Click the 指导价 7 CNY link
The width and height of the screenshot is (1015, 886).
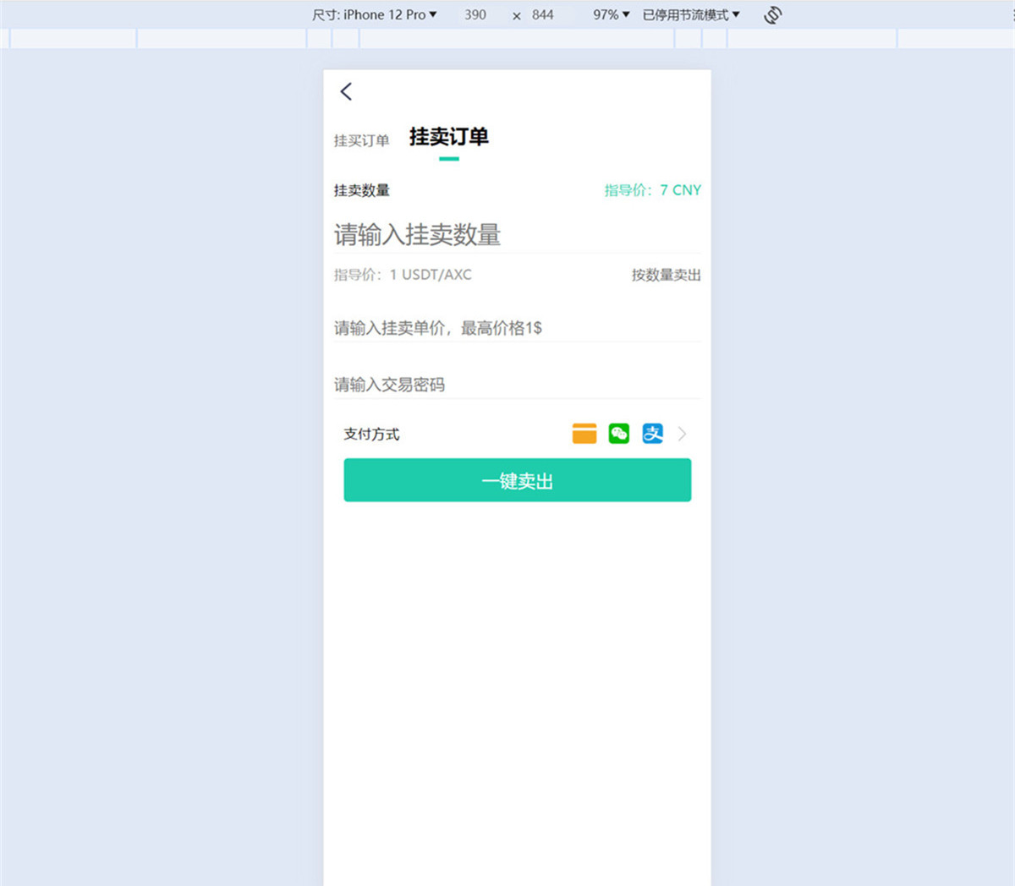652,190
